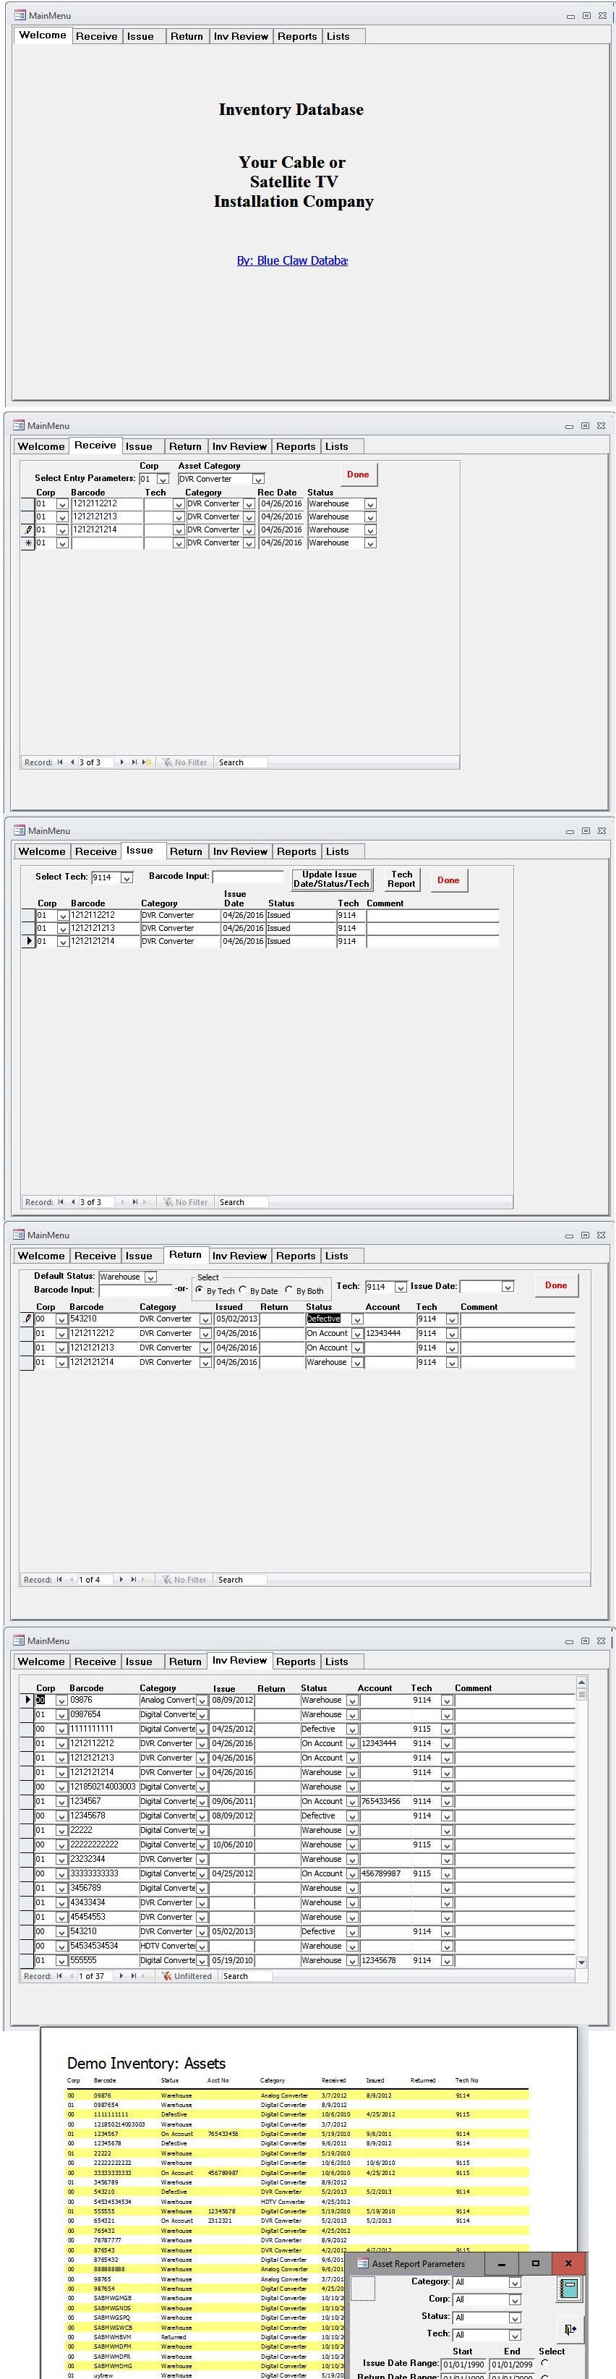616x2379 pixels.
Task: Open Issue Date dropdown in Return window
Action: click(507, 1287)
